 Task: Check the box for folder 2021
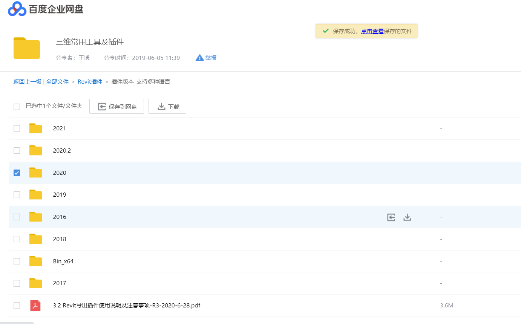[x=17, y=128]
